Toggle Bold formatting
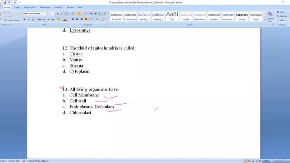 tap(24, 19)
